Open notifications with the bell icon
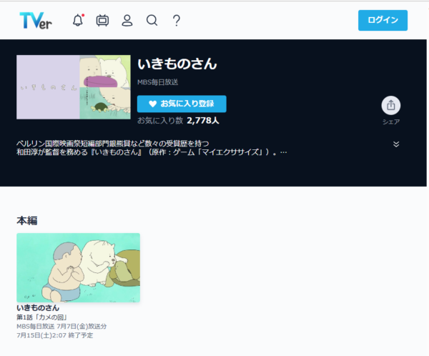The width and height of the screenshot is (429, 356). tap(78, 20)
